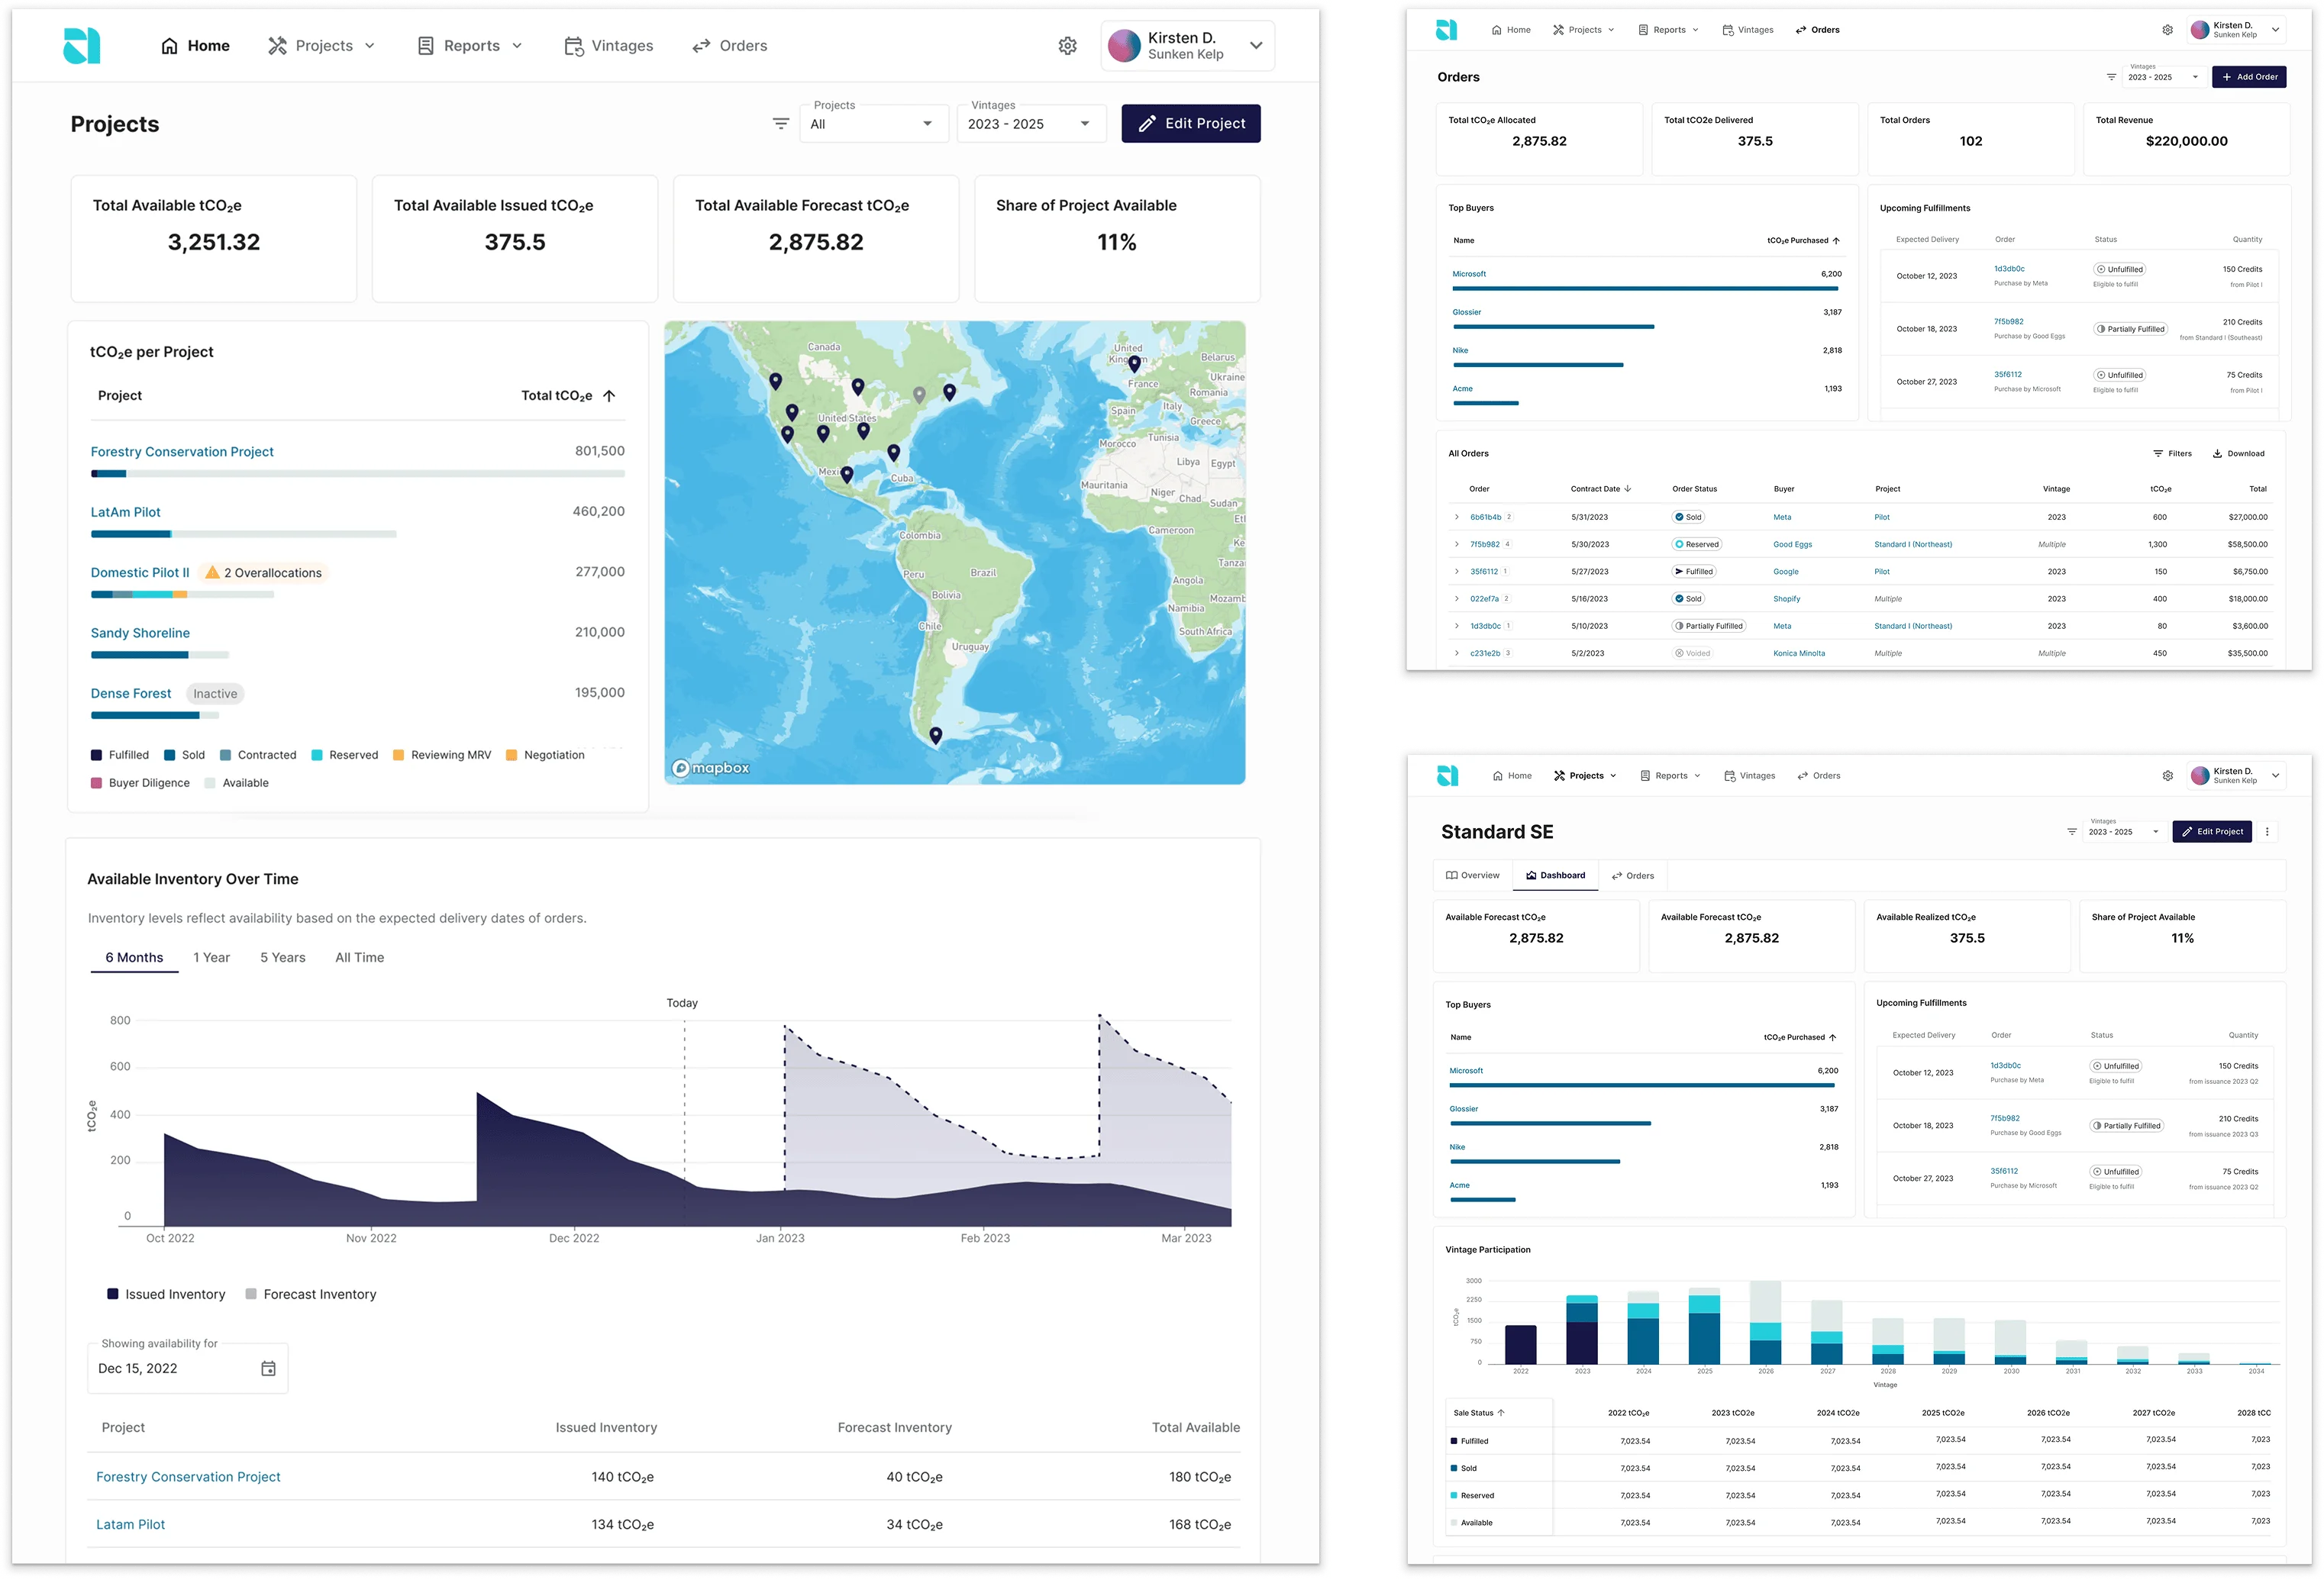Switch to the 1 Year tab
Image resolution: width=2324 pixels, height=1583 pixels.
point(211,957)
